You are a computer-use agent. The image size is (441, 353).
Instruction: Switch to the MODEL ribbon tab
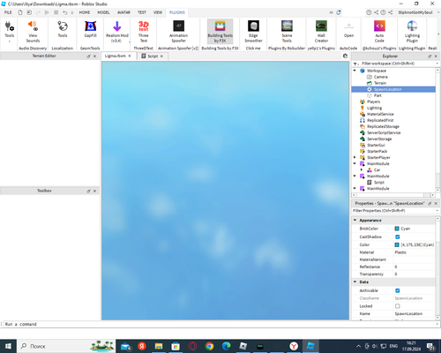(103, 12)
